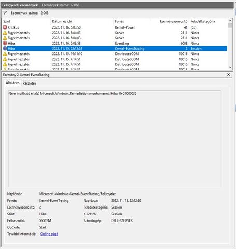Click the Esemény 2, Kernel-EventTracing pane title
The height and width of the screenshot is (249, 236).
[26, 75]
